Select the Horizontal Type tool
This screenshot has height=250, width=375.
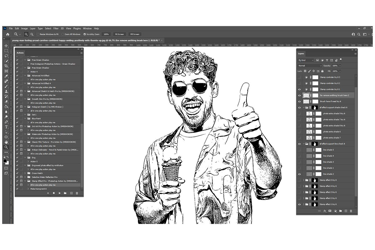pos(6,127)
